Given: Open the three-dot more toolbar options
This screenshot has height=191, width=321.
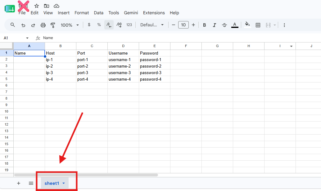Looking at the screenshot, I should coord(284,25).
